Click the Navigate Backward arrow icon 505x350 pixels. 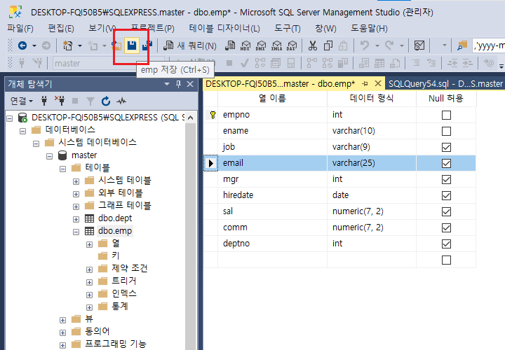click(22, 45)
